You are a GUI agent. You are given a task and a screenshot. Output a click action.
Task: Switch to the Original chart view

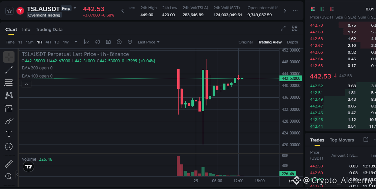pyautogui.click(x=245, y=42)
